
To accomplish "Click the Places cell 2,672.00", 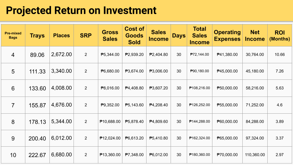I will pos(61,54).
